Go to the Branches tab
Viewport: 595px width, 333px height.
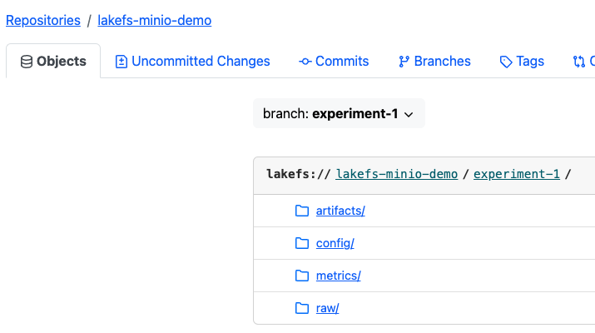point(442,62)
